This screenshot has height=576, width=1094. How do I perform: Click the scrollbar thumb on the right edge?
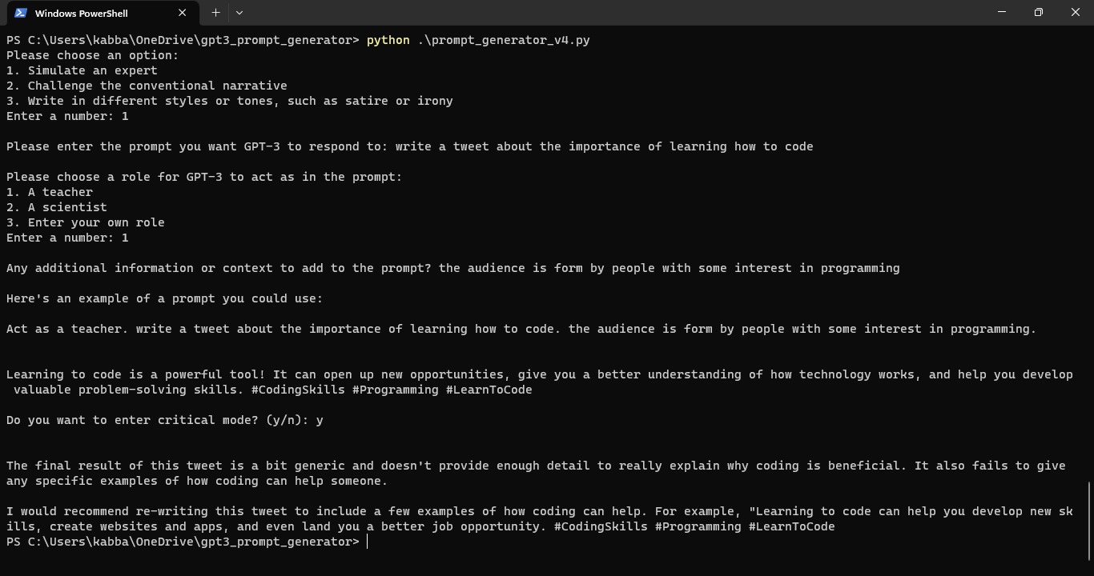(1088, 520)
